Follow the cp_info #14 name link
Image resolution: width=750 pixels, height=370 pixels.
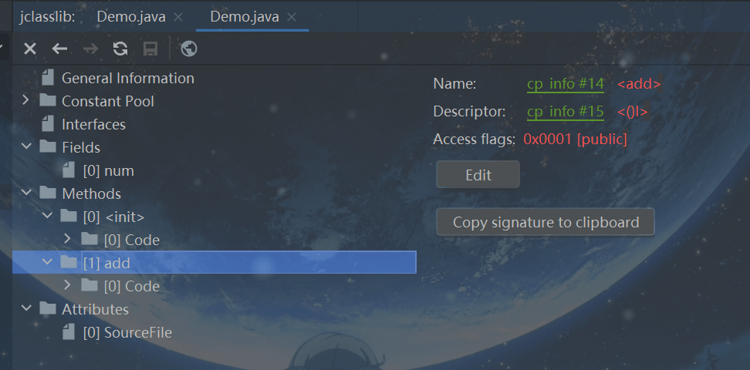(565, 85)
